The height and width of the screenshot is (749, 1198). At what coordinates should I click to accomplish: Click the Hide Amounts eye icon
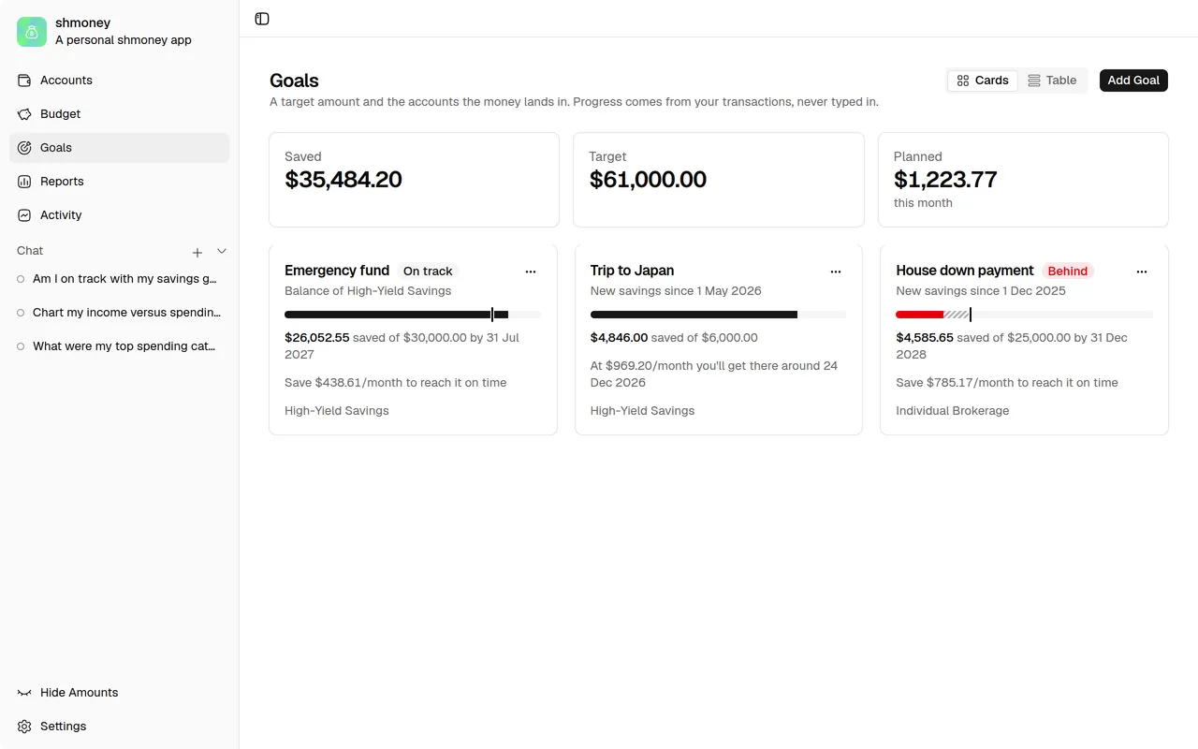coord(24,693)
